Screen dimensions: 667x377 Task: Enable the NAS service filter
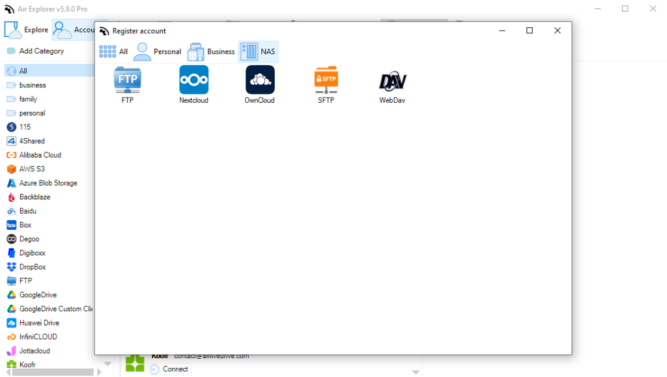[x=257, y=51]
